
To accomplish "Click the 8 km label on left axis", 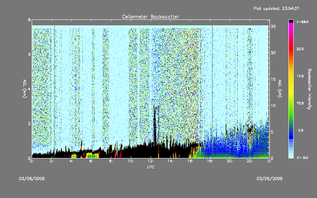I will (29, 20).
